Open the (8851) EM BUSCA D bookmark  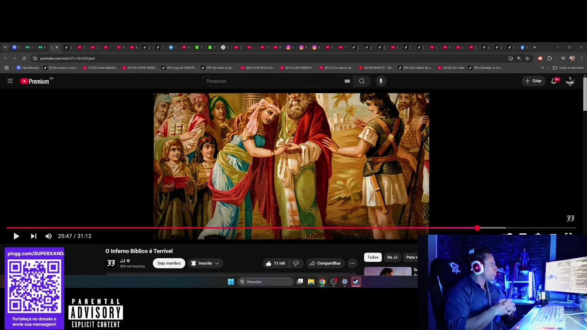point(257,68)
